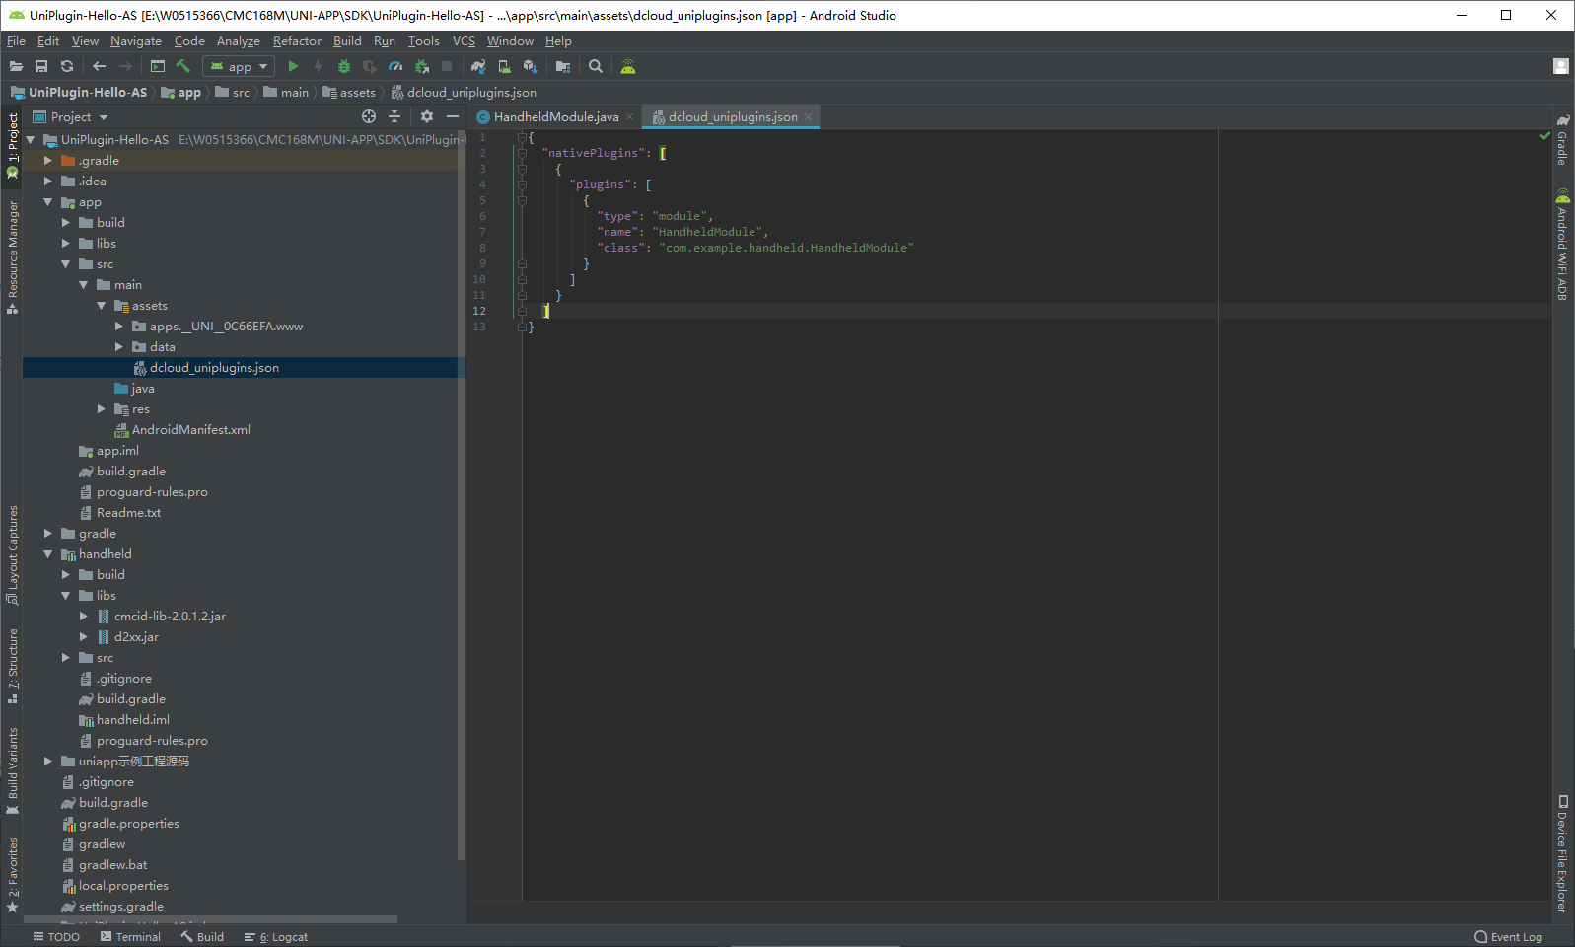Screen dimensions: 1575x947
Task: Click Run with Coverage icon
Action: click(370, 66)
